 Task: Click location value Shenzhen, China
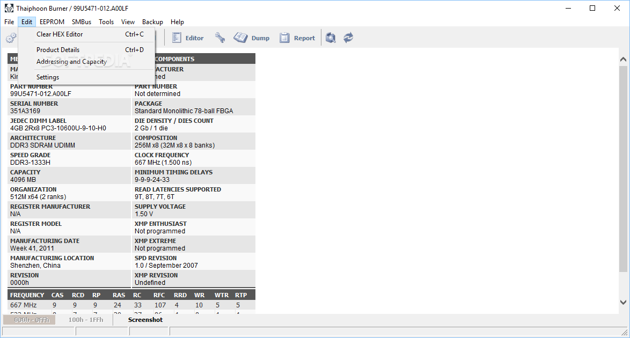35,266
